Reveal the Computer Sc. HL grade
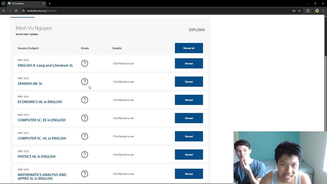Image resolution: width=327 pixels, height=184 pixels. [189, 136]
